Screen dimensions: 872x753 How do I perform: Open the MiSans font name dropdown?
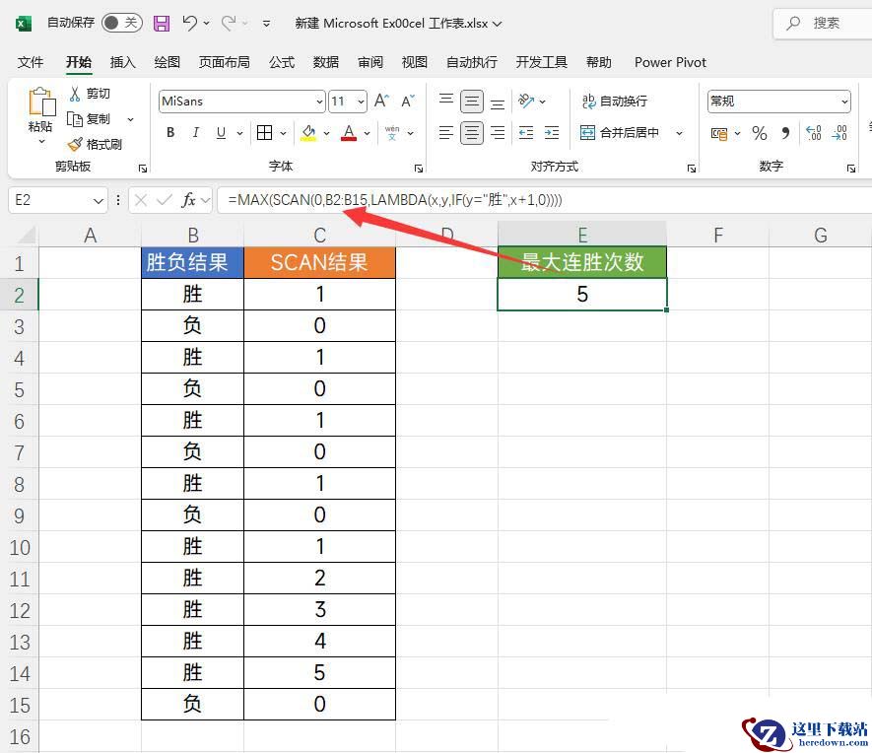click(319, 102)
